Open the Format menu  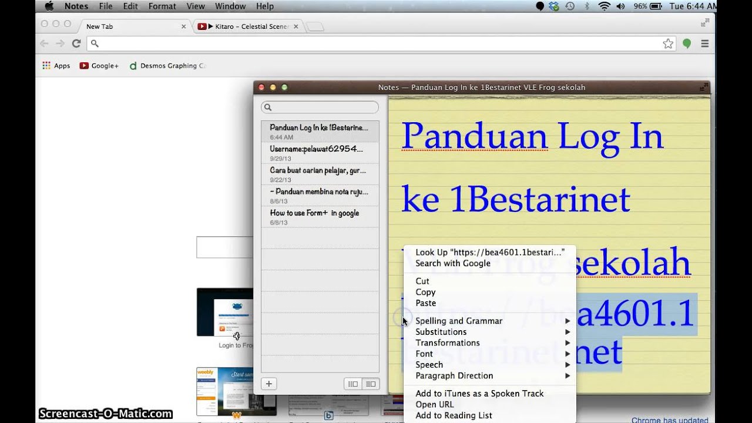162,6
